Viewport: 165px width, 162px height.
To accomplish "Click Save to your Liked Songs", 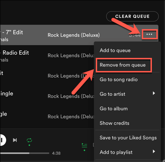I will [x=128, y=138].
